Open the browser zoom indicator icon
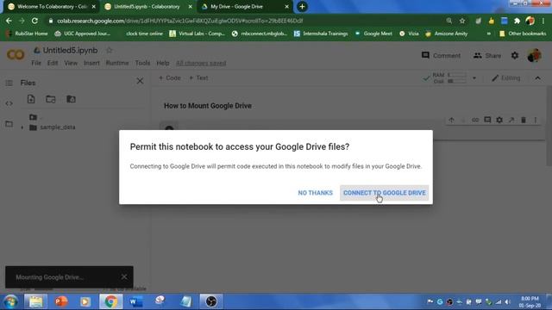 click(x=449, y=21)
